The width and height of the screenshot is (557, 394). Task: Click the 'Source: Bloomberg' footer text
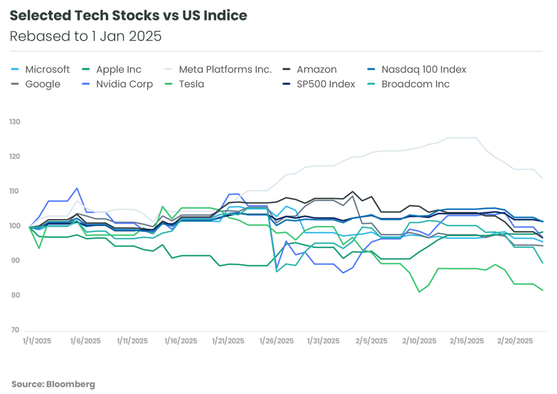pos(53,384)
